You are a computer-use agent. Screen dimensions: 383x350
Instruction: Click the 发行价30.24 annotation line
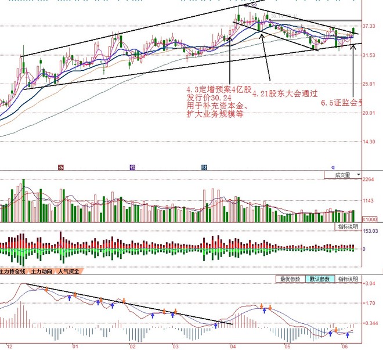point(209,98)
